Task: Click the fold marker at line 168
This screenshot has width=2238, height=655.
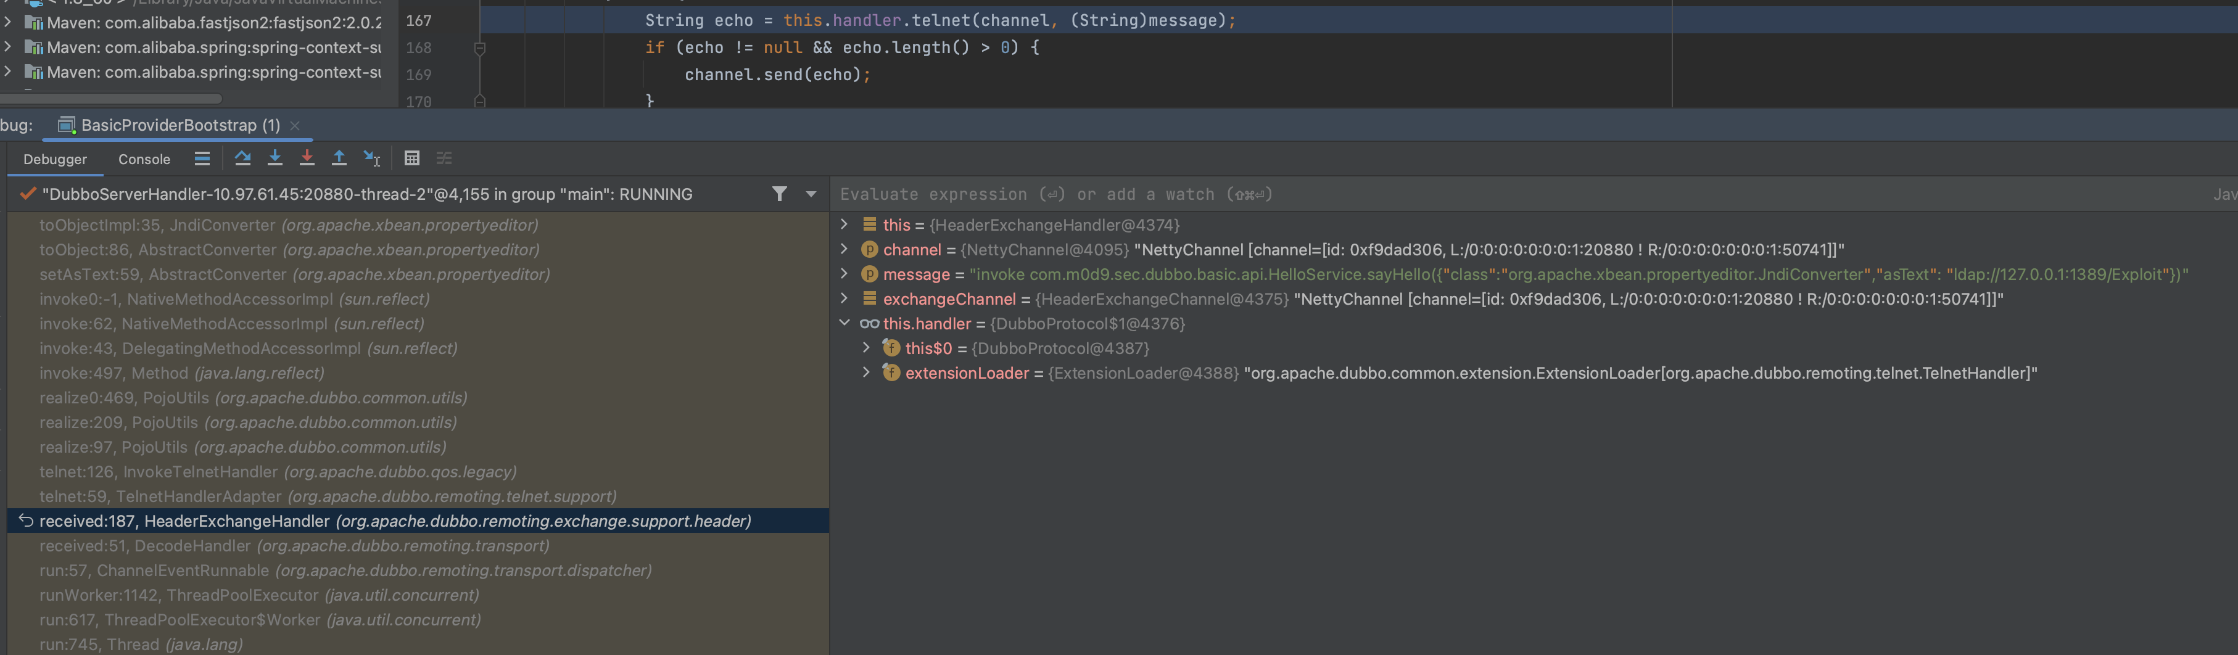Action: pyautogui.click(x=479, y=49)
